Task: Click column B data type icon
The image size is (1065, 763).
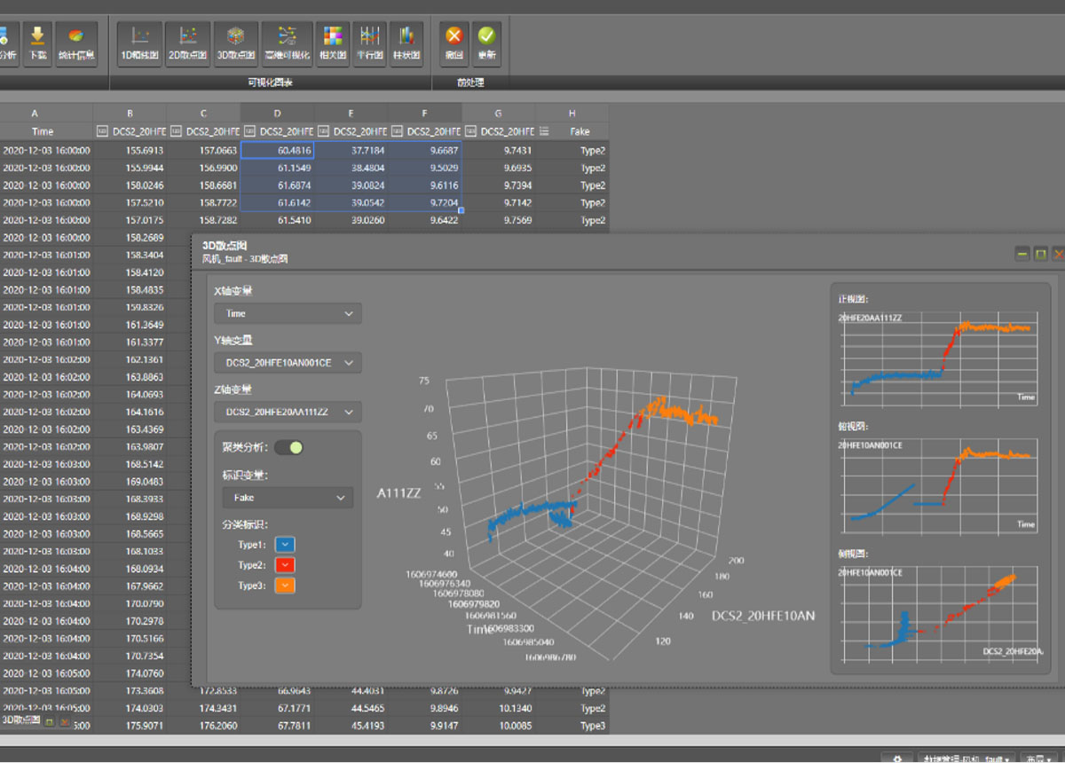Action: click(x=102, y=131)
